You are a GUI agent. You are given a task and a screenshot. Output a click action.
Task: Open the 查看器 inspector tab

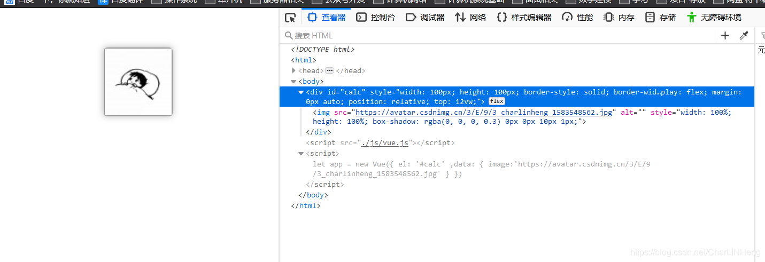coord(327,18)
